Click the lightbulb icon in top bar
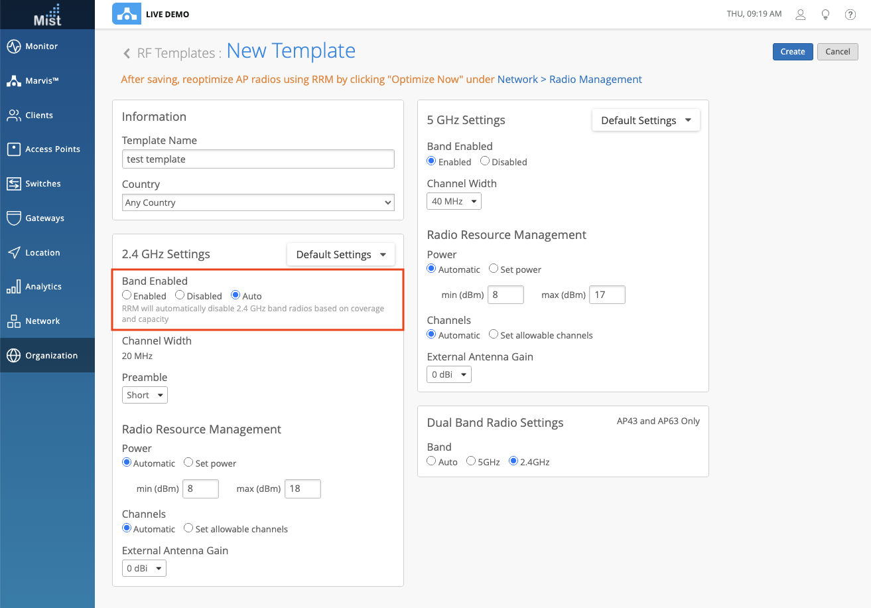 pyautogui.click(x=825, y=15)
